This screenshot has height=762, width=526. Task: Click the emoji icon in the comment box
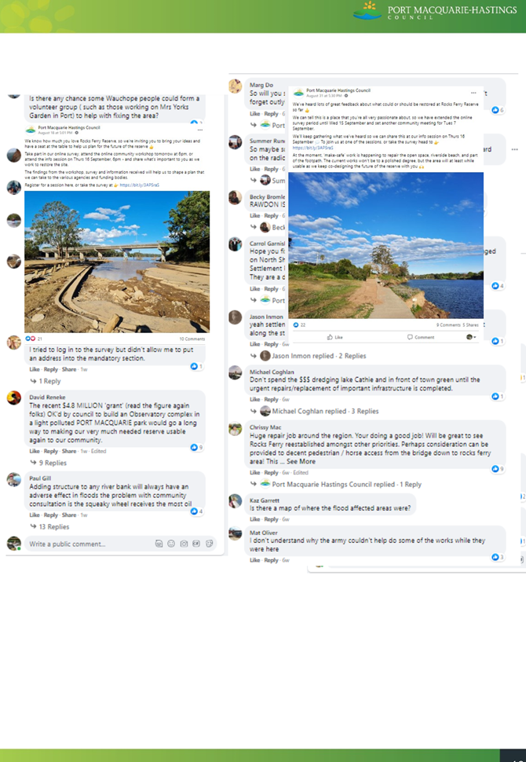click(171, 544)
